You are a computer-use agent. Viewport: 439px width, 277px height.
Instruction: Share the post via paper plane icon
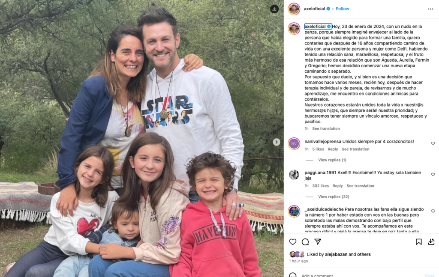318,242
